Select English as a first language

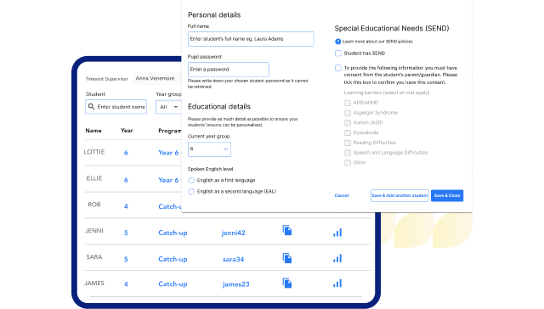tap(191, 181)
